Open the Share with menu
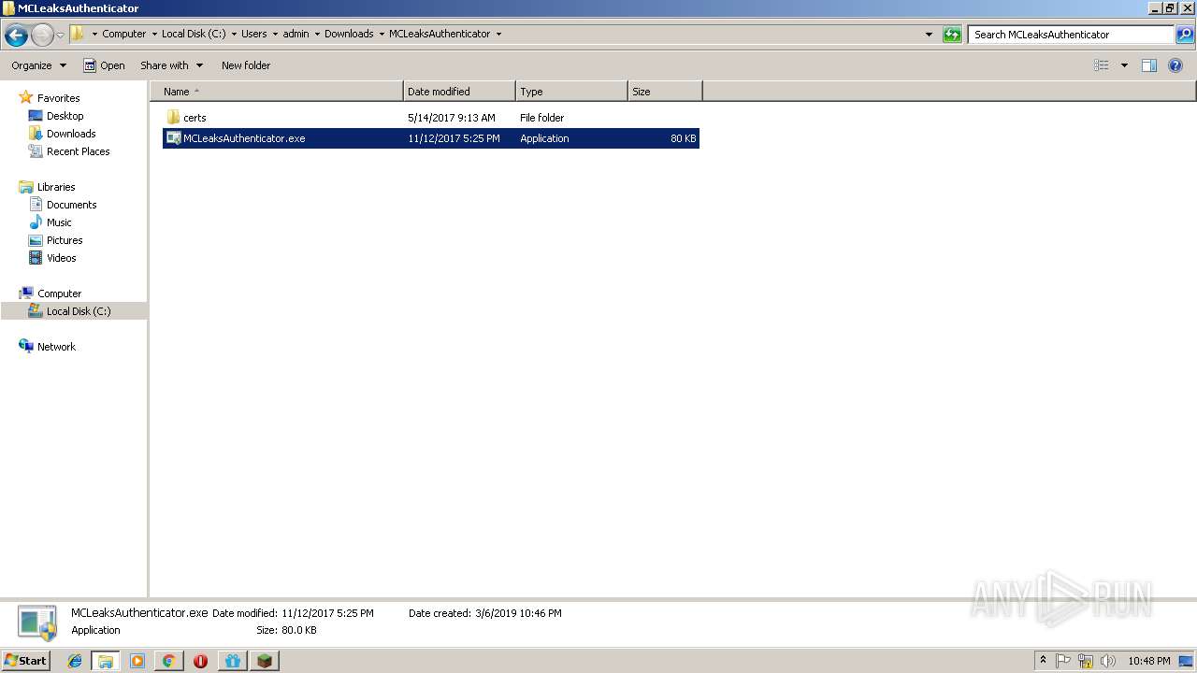The width and height of the screenshot is (1197, 673). (171, 65)
